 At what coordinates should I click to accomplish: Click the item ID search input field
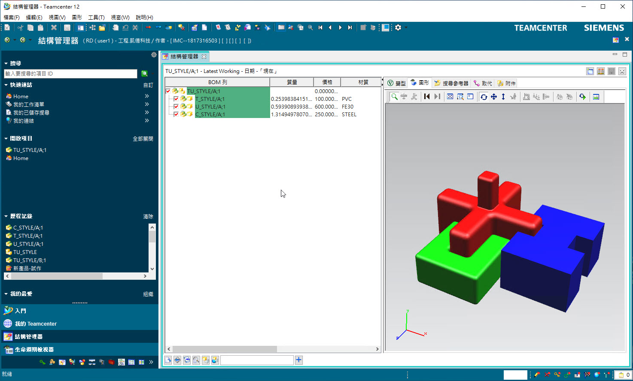tap(70, 74)
